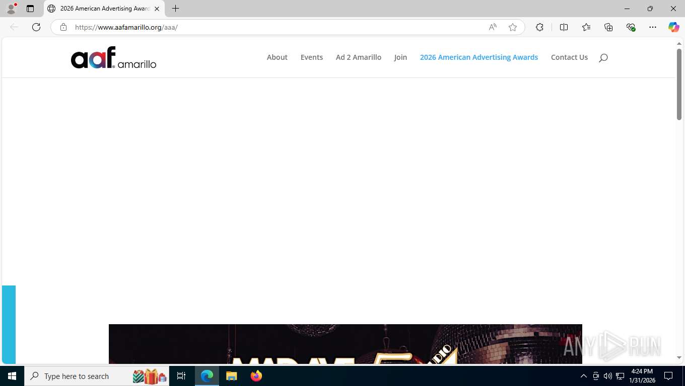Open the Meet Now tray icon
Image resolution: width=685 pixels, height=386 pixels.
click(x=596, y=376)
